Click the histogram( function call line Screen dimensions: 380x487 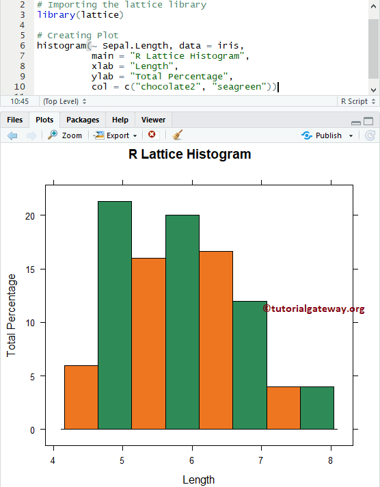[140, 46]
